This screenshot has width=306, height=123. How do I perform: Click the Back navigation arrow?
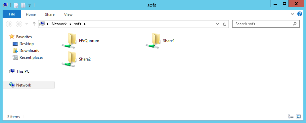pos(9,24)
